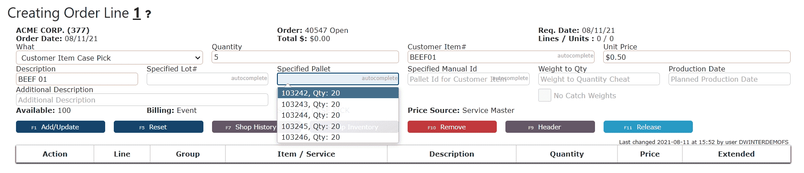Click the Unit Price field

[696, 57]
